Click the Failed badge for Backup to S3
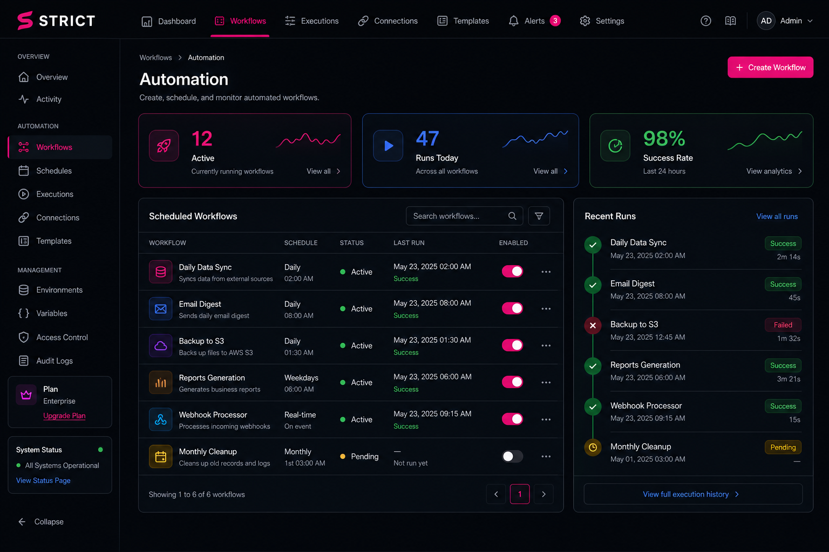The height and width of the screenshot is (552, 829). [783, 325]
